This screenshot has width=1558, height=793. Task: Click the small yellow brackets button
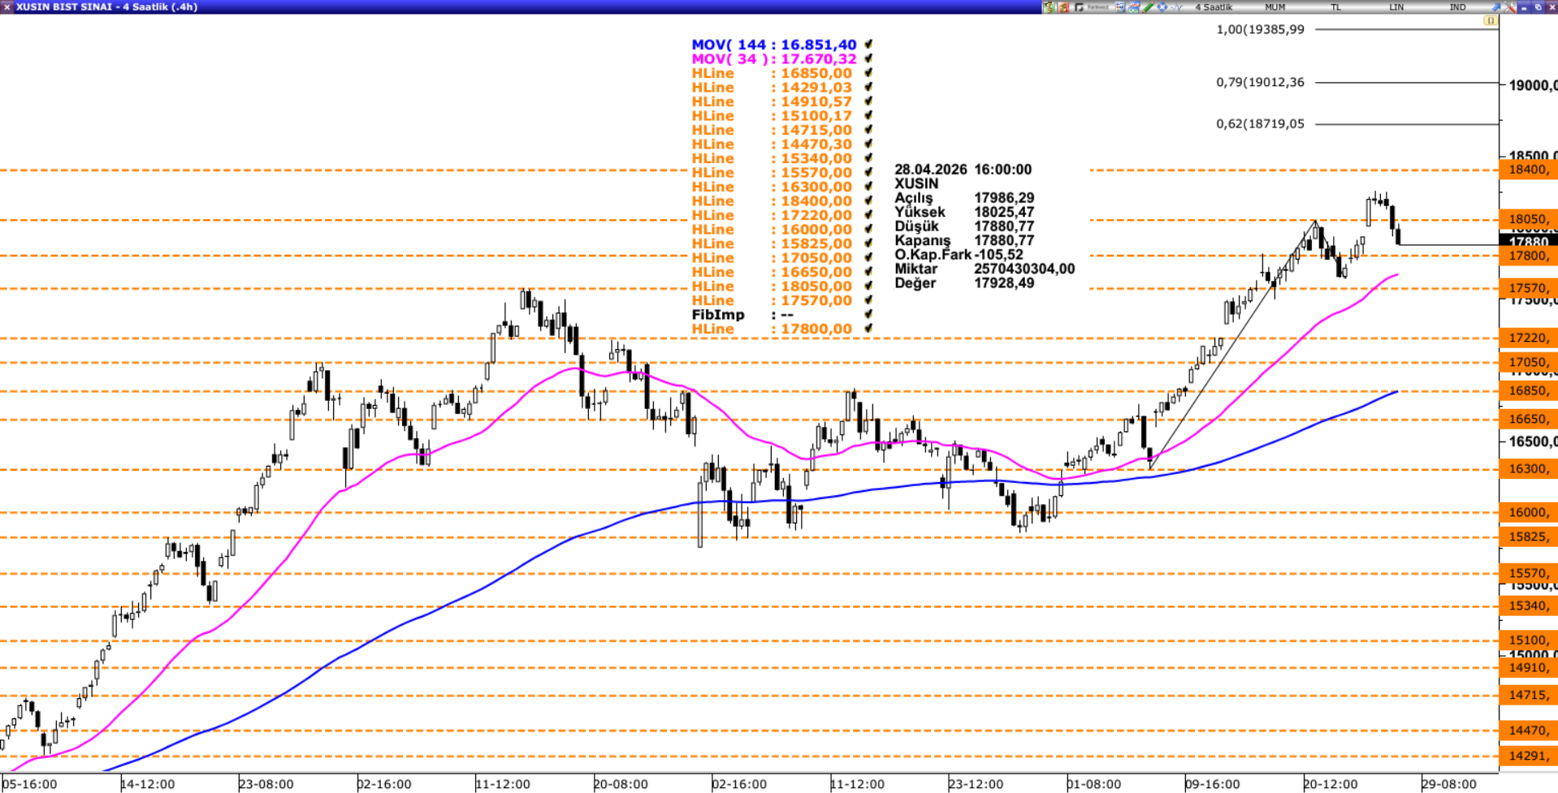[1490, 20]
